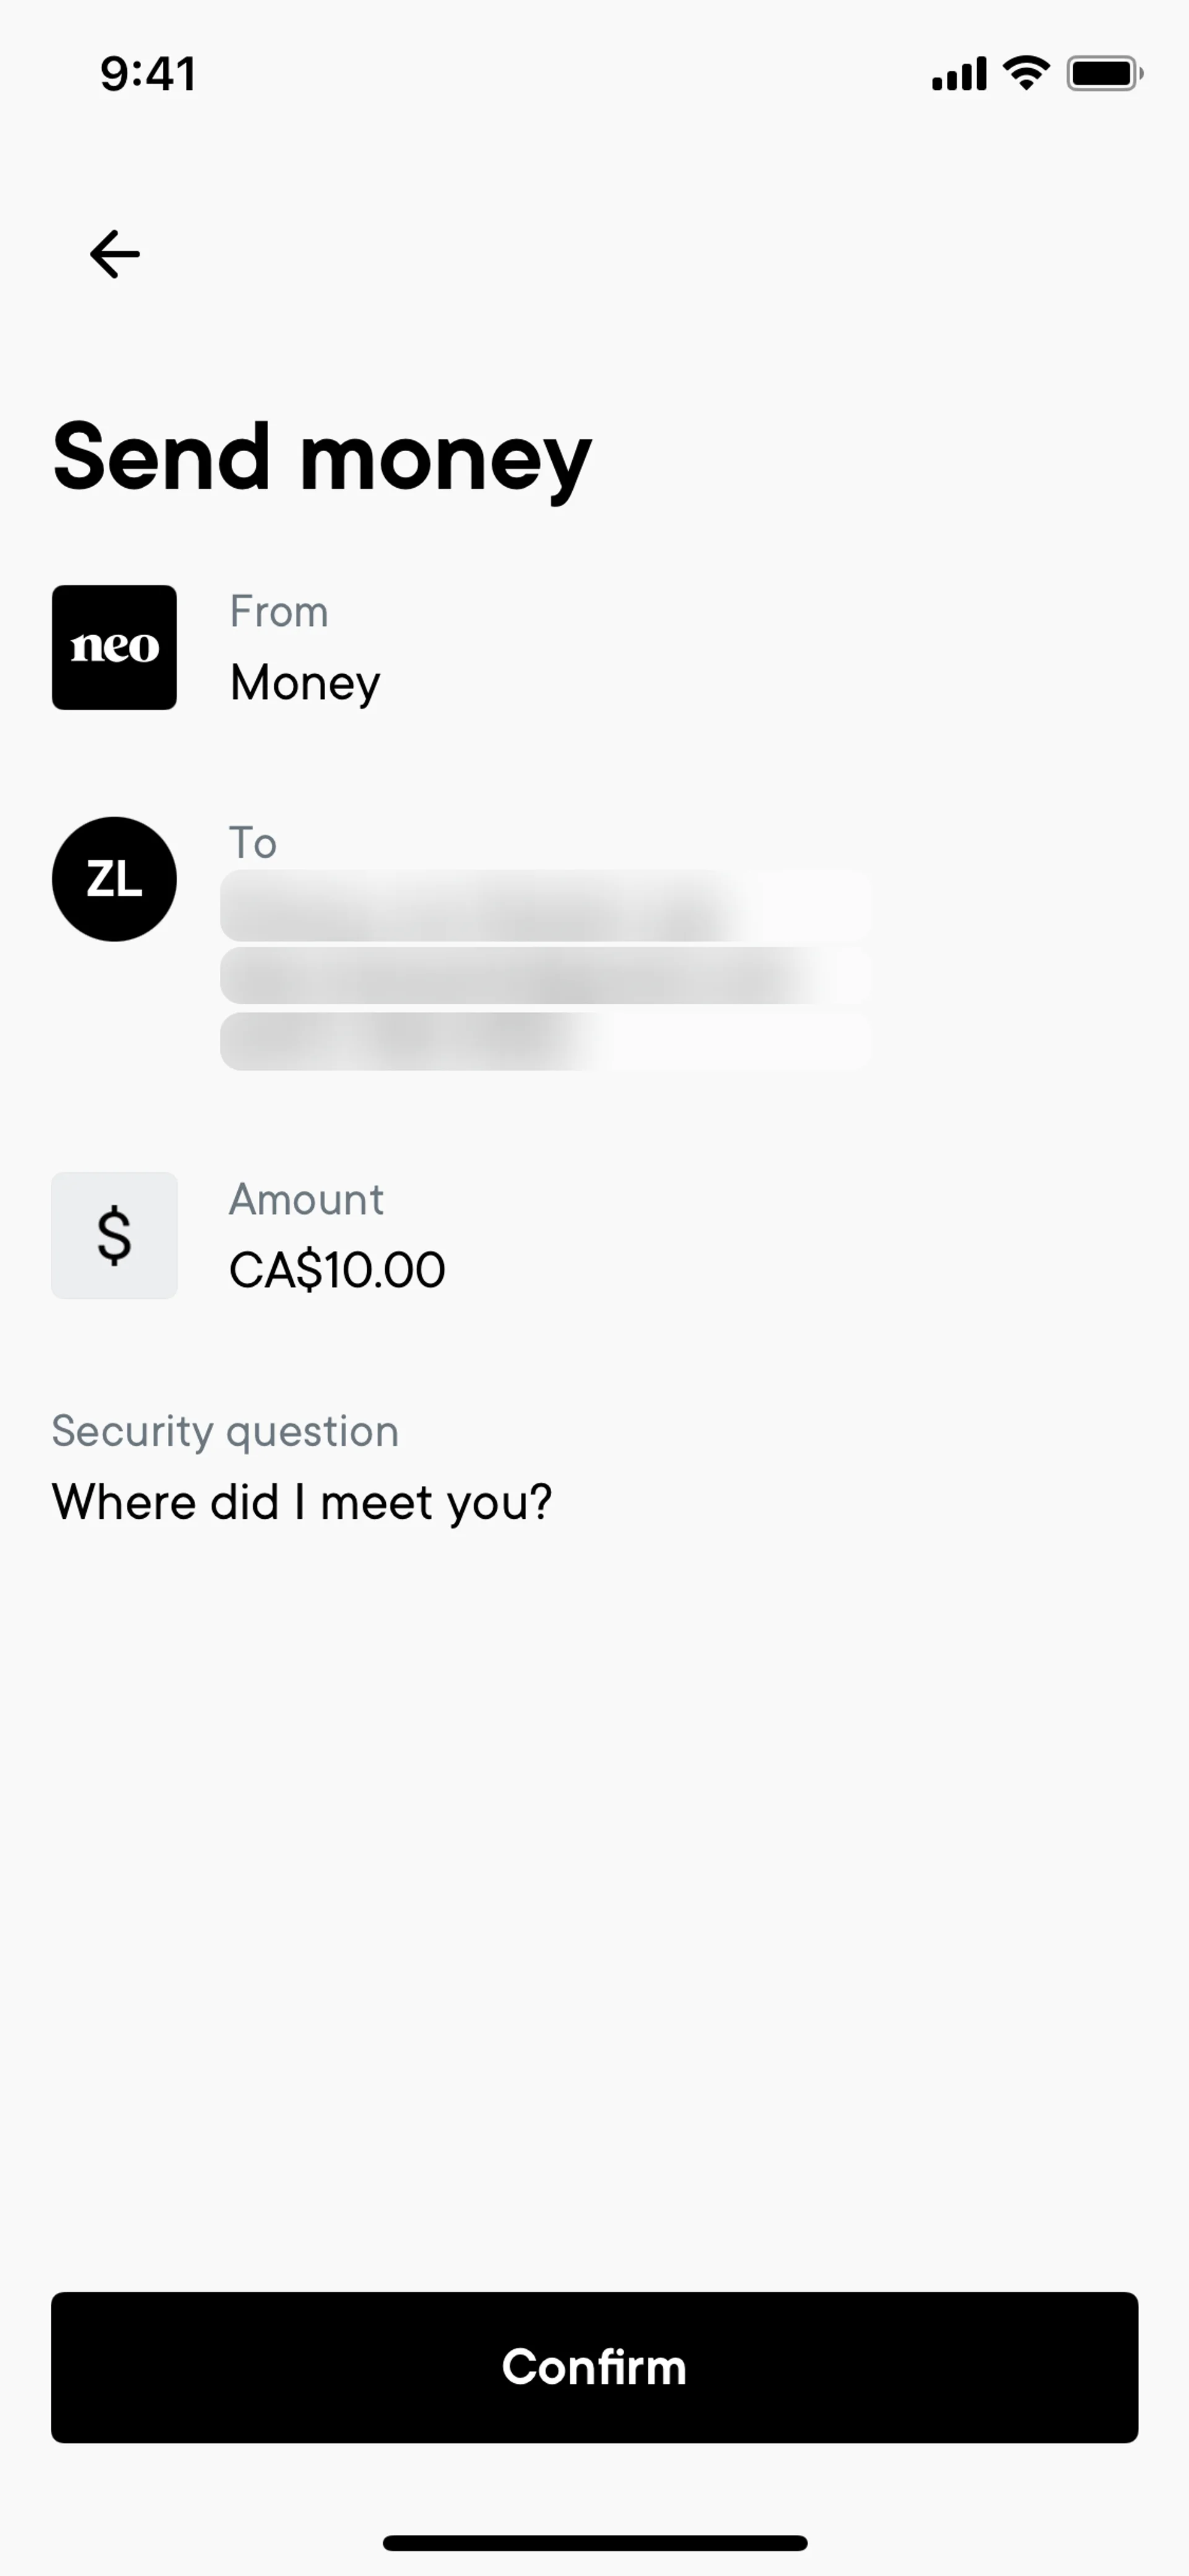Tap the To label

(253, 843)
